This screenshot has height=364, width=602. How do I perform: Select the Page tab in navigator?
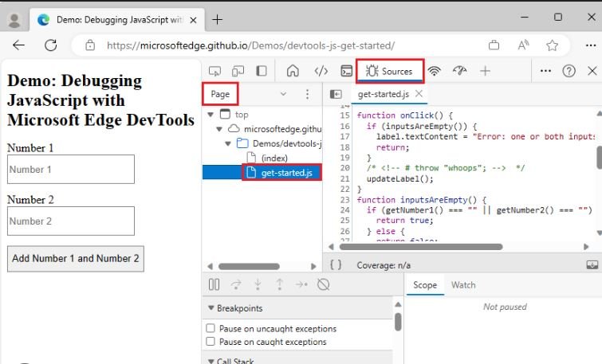(220, 94)
